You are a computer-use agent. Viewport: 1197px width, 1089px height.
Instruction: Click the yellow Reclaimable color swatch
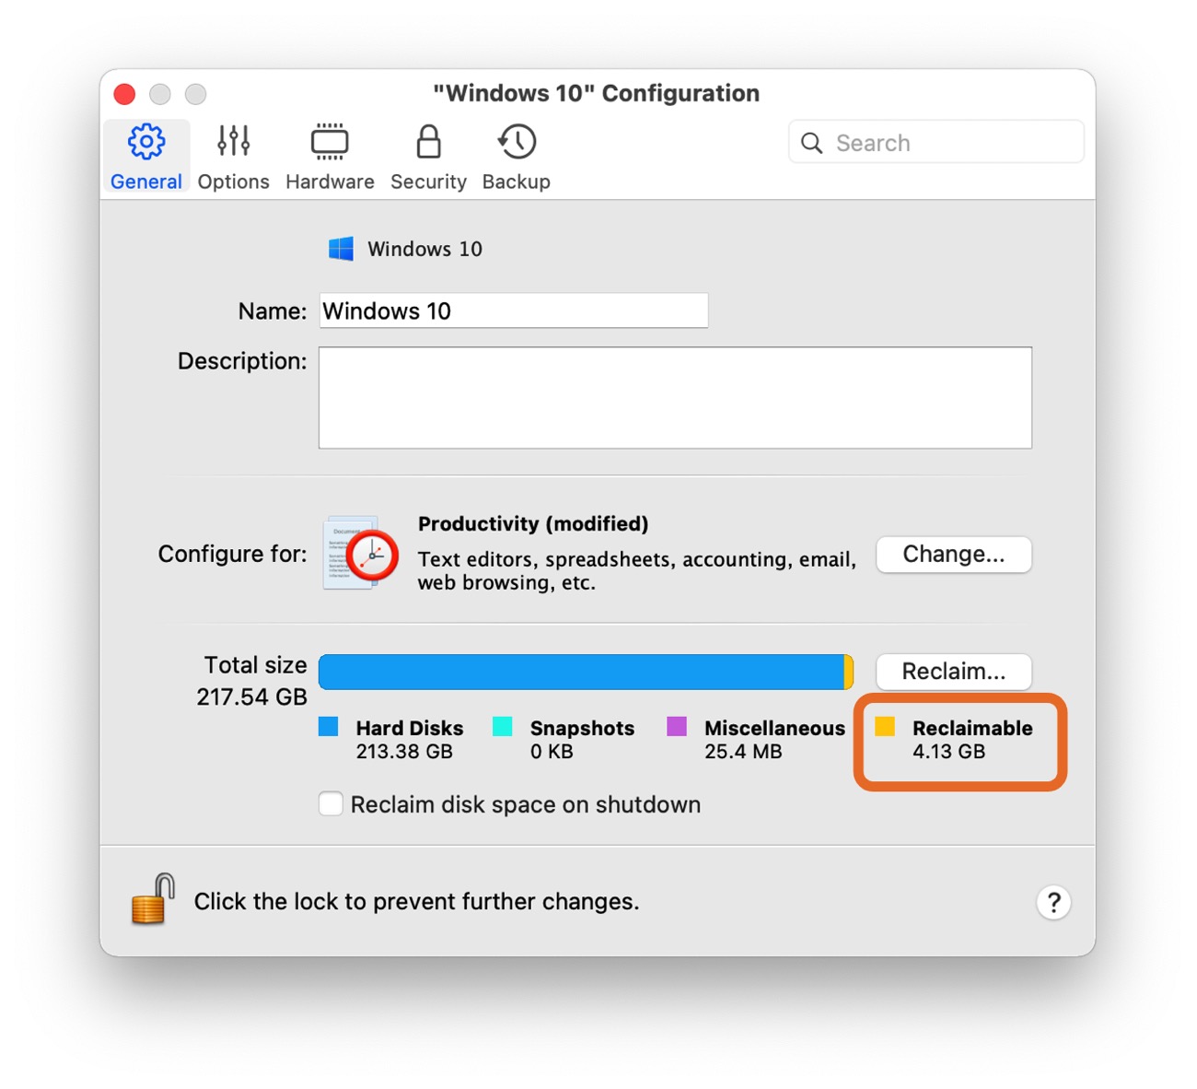click(x=885, y=727)
